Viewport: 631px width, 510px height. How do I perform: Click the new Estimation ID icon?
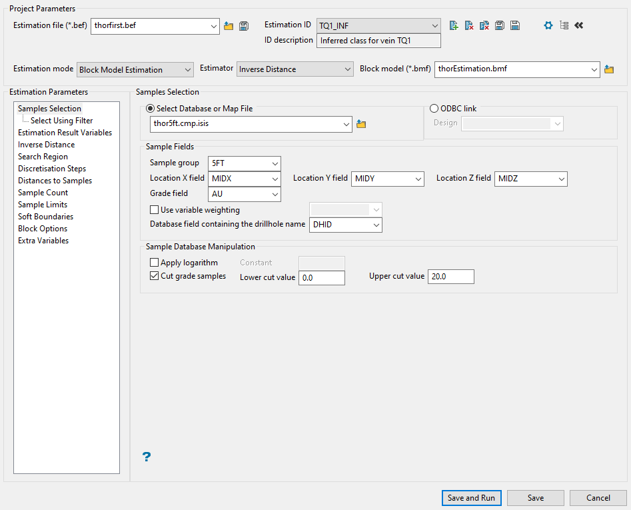click(x=454, y=25)
